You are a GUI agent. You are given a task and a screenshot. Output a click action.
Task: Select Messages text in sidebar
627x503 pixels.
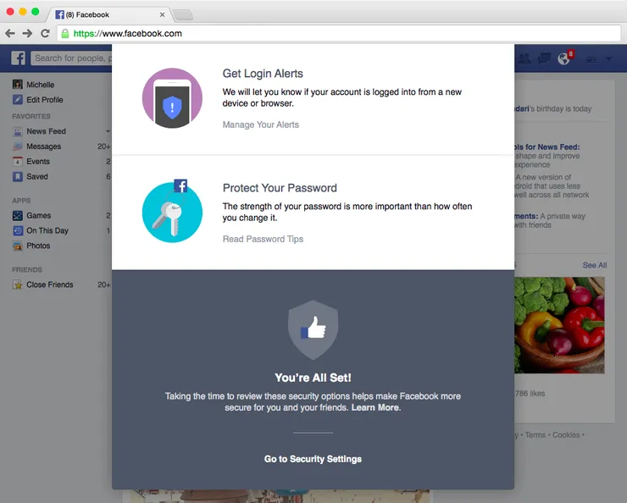43,146
